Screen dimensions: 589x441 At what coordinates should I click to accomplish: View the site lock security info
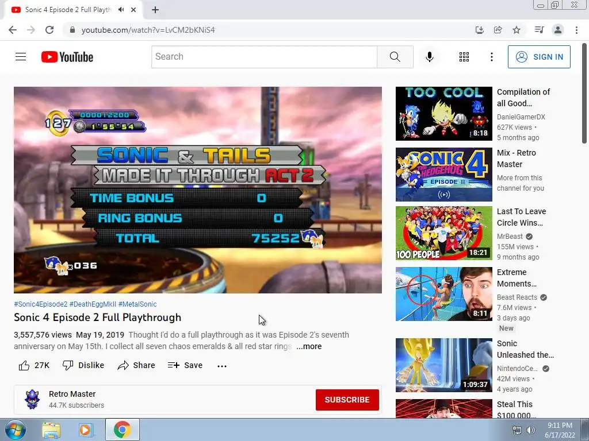[72, 30]
